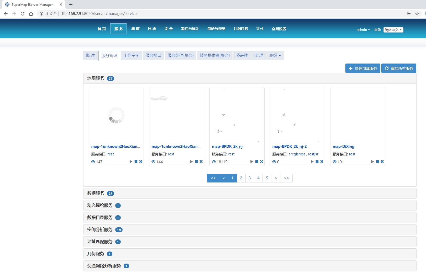The height and width of the screenshot is (272, 426).
Task: Expand the 数据服务 section
Action: [x=250, y=193]
